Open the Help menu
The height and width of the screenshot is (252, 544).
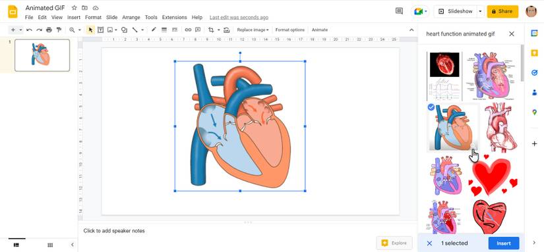pyautogui.click(x=196, y=17)
